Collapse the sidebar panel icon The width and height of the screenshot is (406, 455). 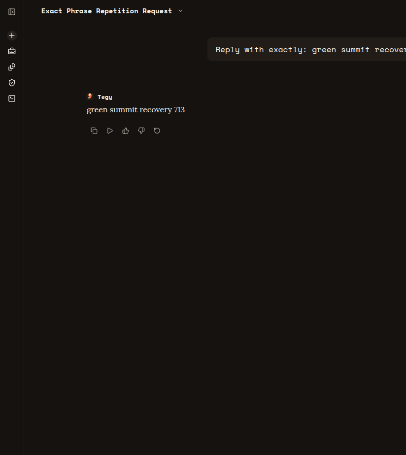coord(12,12)
